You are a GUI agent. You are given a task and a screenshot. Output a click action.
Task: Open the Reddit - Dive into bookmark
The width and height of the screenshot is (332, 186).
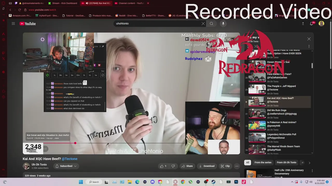[127, 16]
